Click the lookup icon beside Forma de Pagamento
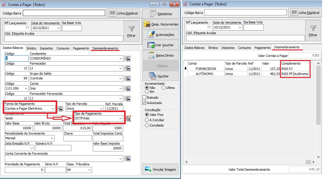Image resolution: width=323 pixels, height=179 pixels. click(60, 109)
